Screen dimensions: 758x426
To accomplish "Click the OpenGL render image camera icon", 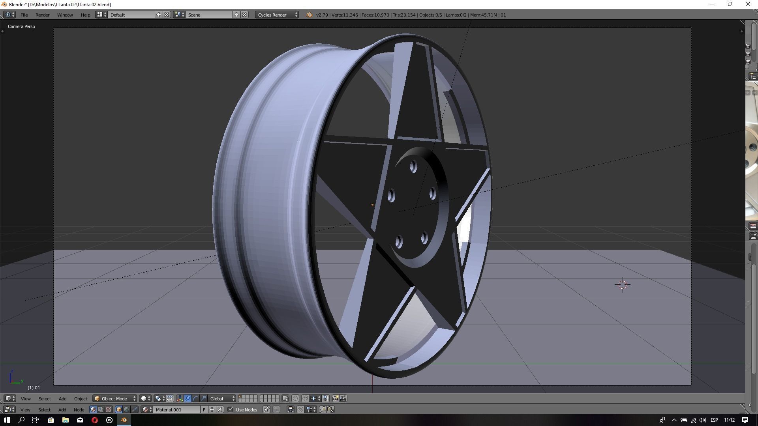I will (x=335, y=398).
